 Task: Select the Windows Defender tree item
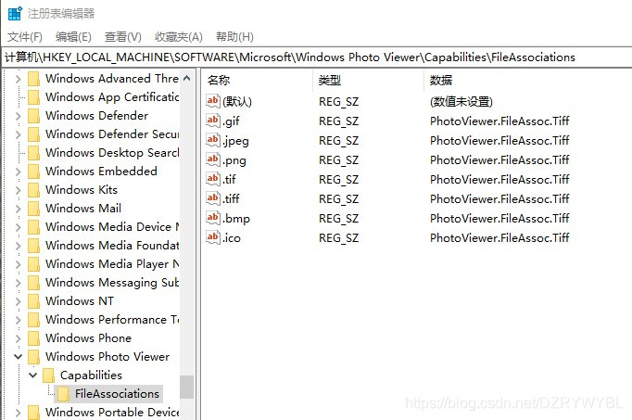pyautogui.click(x=96, y=116)
